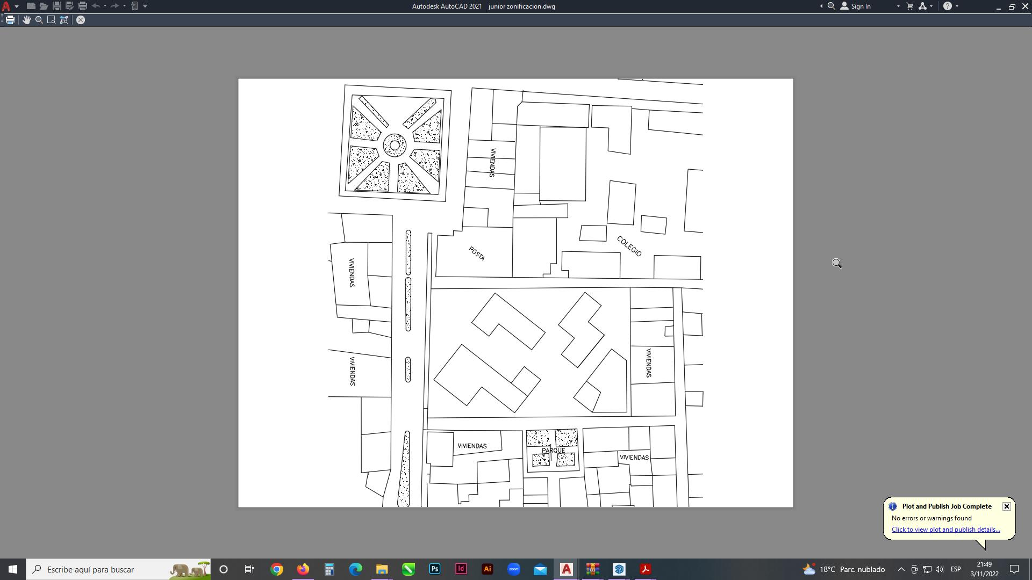Open the AutoCAD application menu

click(x=6, y=6)
